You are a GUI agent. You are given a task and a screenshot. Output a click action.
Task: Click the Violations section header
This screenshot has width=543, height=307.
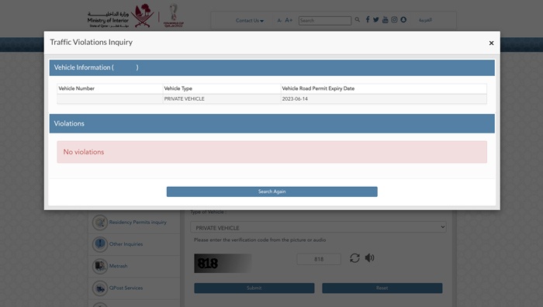pyautogui.click(x=271, y=123)
